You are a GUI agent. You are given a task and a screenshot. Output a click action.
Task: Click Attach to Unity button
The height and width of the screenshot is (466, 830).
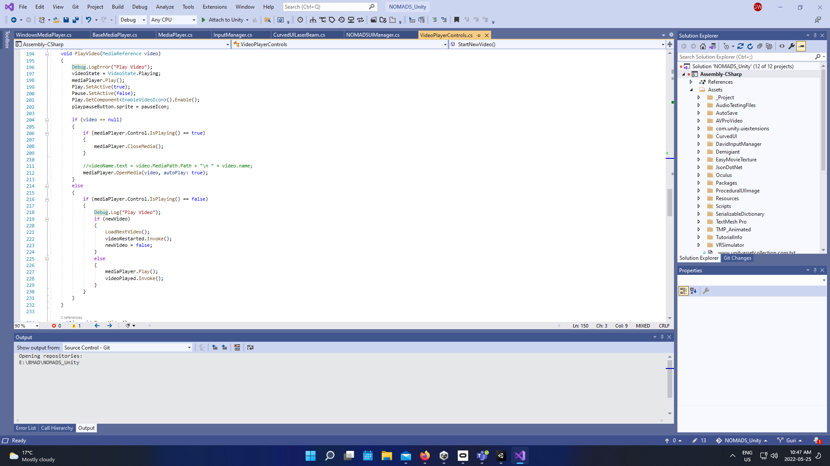click(x=225, y=20)
